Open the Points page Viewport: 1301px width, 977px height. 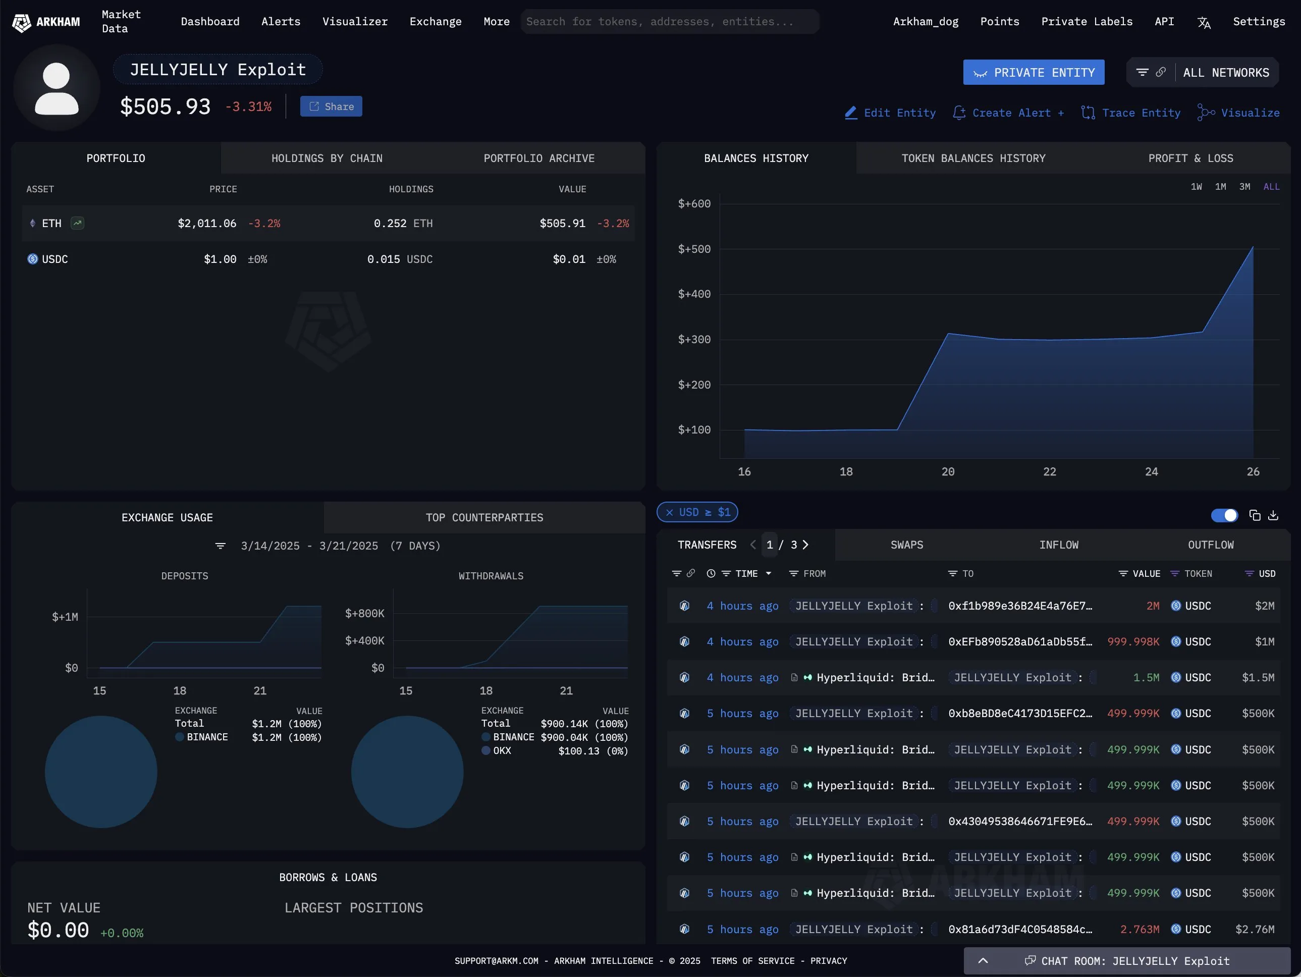[x=999, y=21]
